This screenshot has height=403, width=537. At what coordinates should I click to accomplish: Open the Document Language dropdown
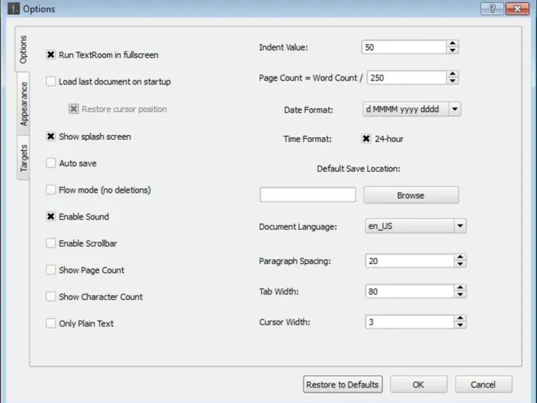[460, 226]
